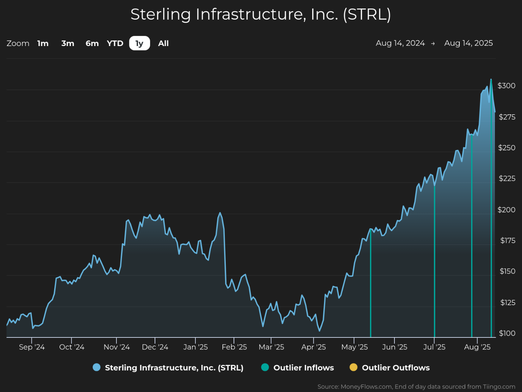Click the outlier inflow line at Jul '25
The height and width of the screenshot is (392, 522).
tap(434, 261)
